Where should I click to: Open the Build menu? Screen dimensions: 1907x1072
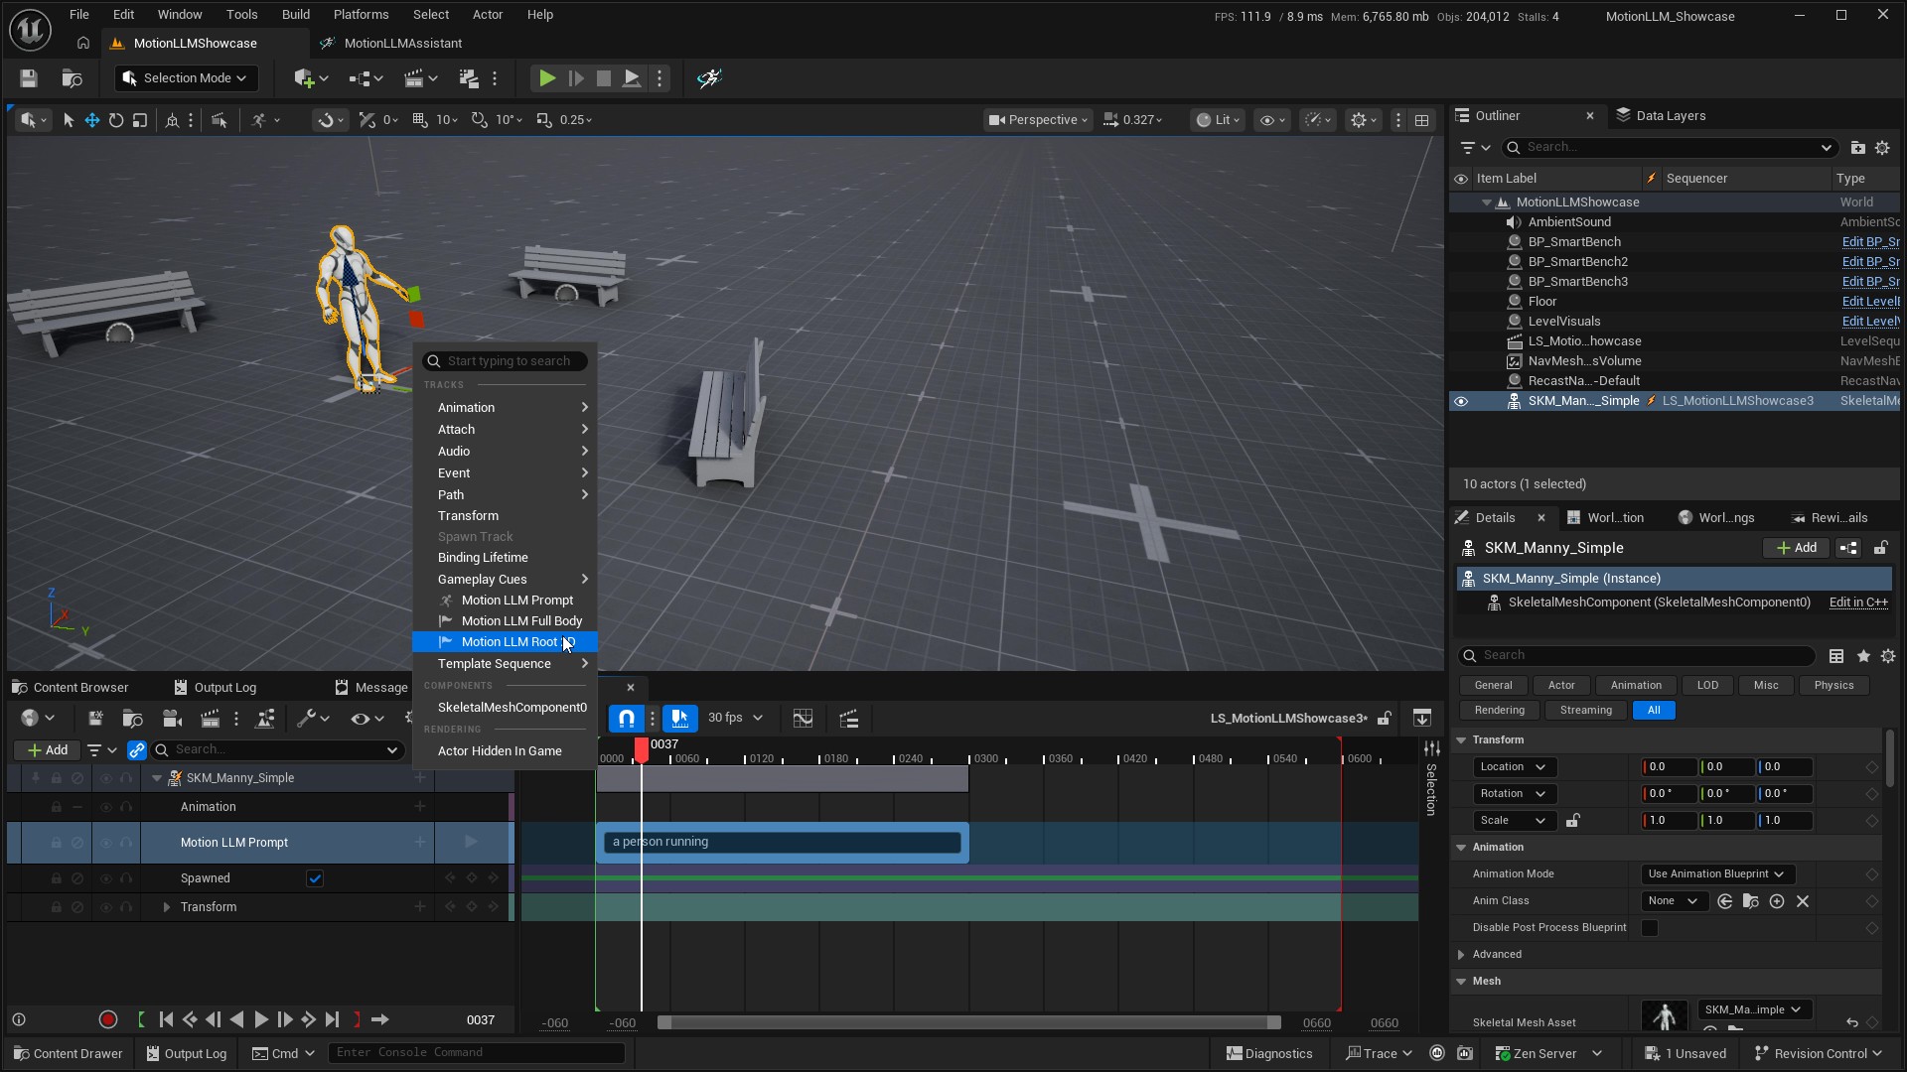[x=296, y=15]
